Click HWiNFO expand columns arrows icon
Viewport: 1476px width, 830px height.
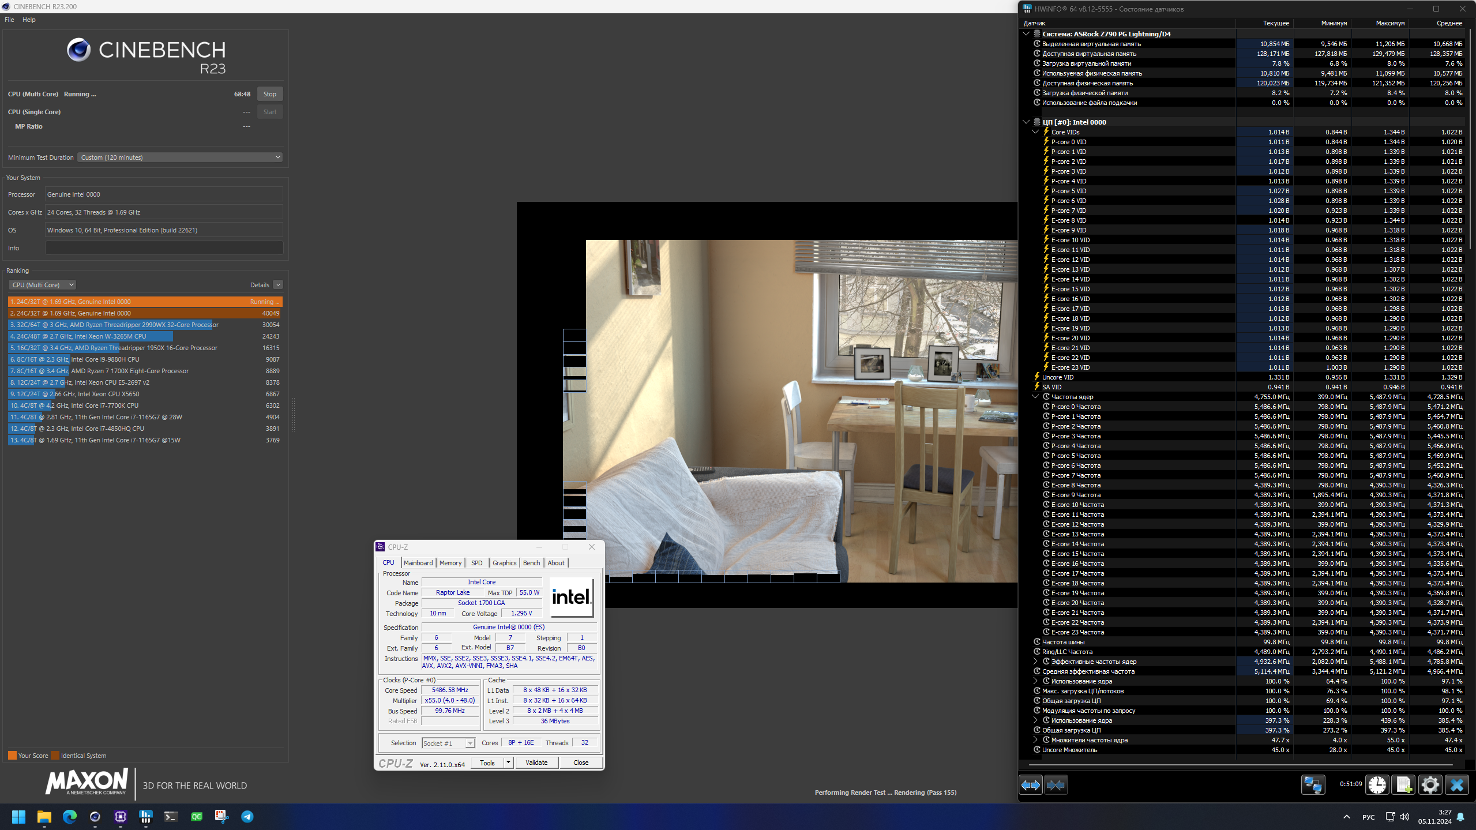(1030, 785)
